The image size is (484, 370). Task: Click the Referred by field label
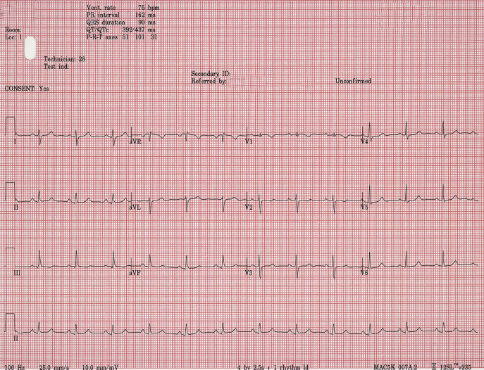click(209, 82)
